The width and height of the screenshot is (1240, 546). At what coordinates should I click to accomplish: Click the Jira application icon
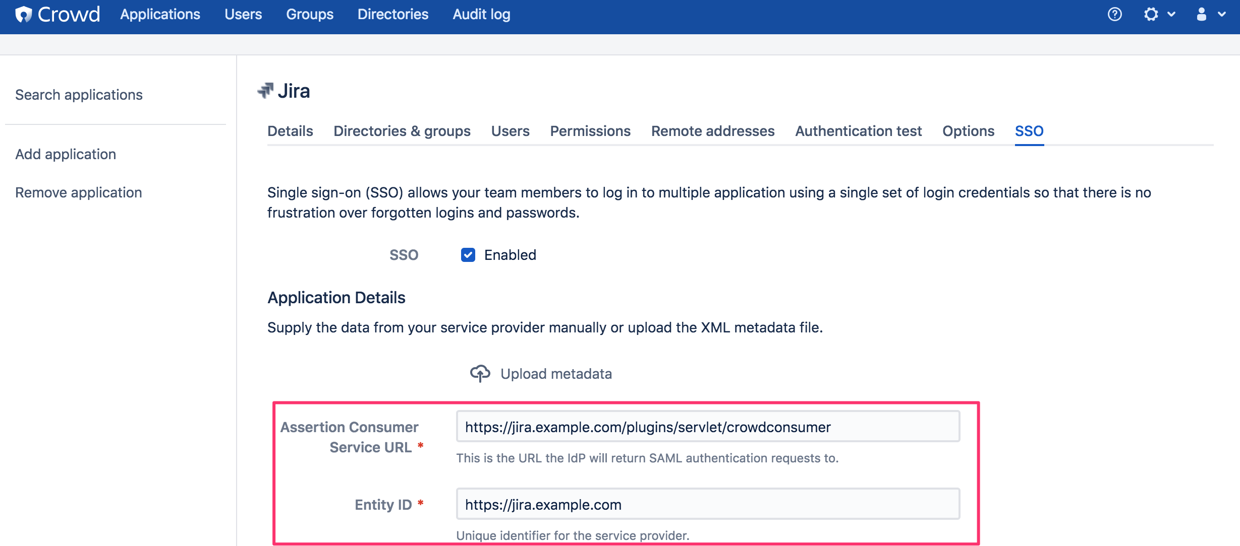(x=265, y=91)
